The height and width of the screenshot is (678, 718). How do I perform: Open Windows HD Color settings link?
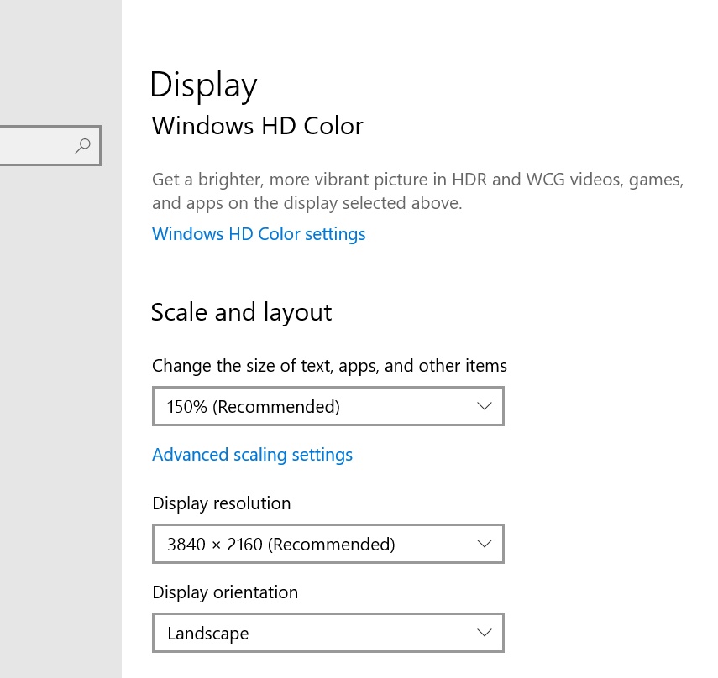[x=259, y=234]
